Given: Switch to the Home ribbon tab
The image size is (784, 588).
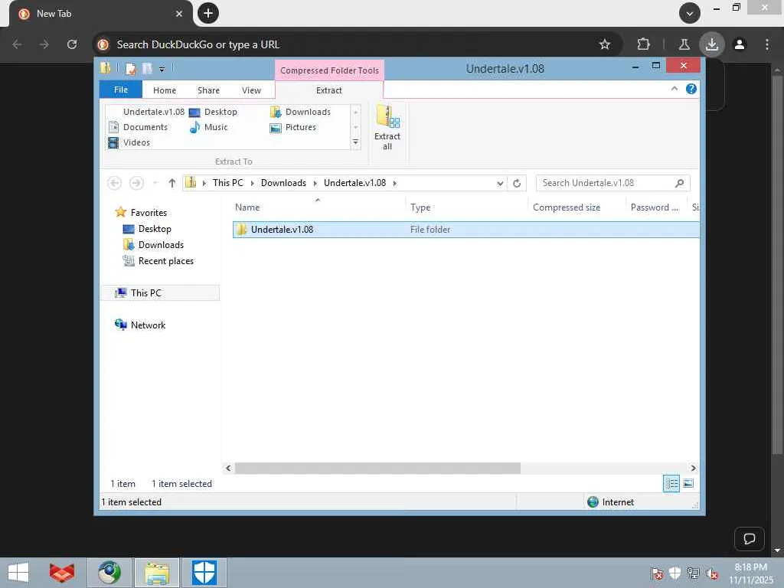Looking at the screenshot, I should click(x=165, y=90).
